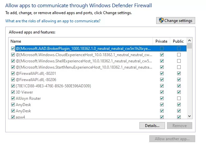Click the apps list scrollbar thumb
Screen dimensions: 206x150
click(189, 46)
